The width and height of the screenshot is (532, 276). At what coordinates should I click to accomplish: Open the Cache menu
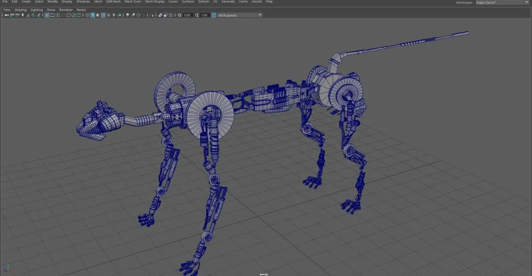pos(243,2)
